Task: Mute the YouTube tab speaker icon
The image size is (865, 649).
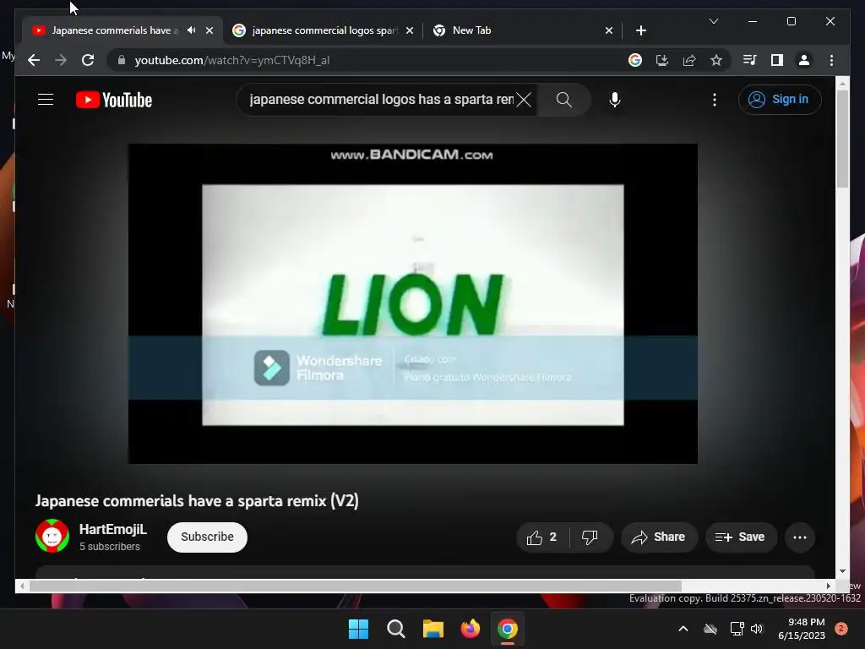Action: pyautogui.click(x=192, y=30)
